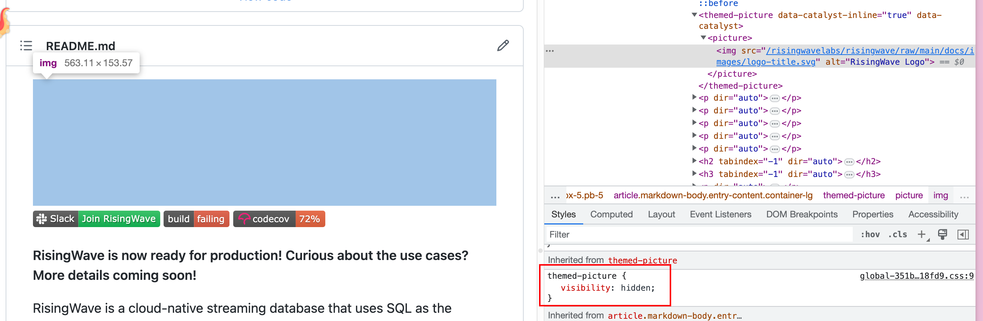Click the New Style Rule plus icon
The width and height of the screenshot is (983, 321).
[x=922, y=235]
